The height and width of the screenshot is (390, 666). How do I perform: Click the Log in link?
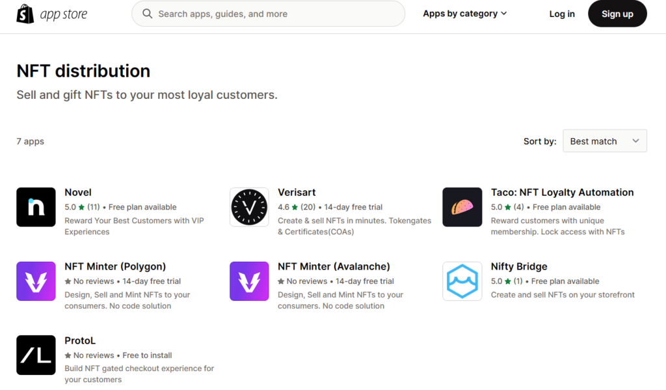coord(562,14)
